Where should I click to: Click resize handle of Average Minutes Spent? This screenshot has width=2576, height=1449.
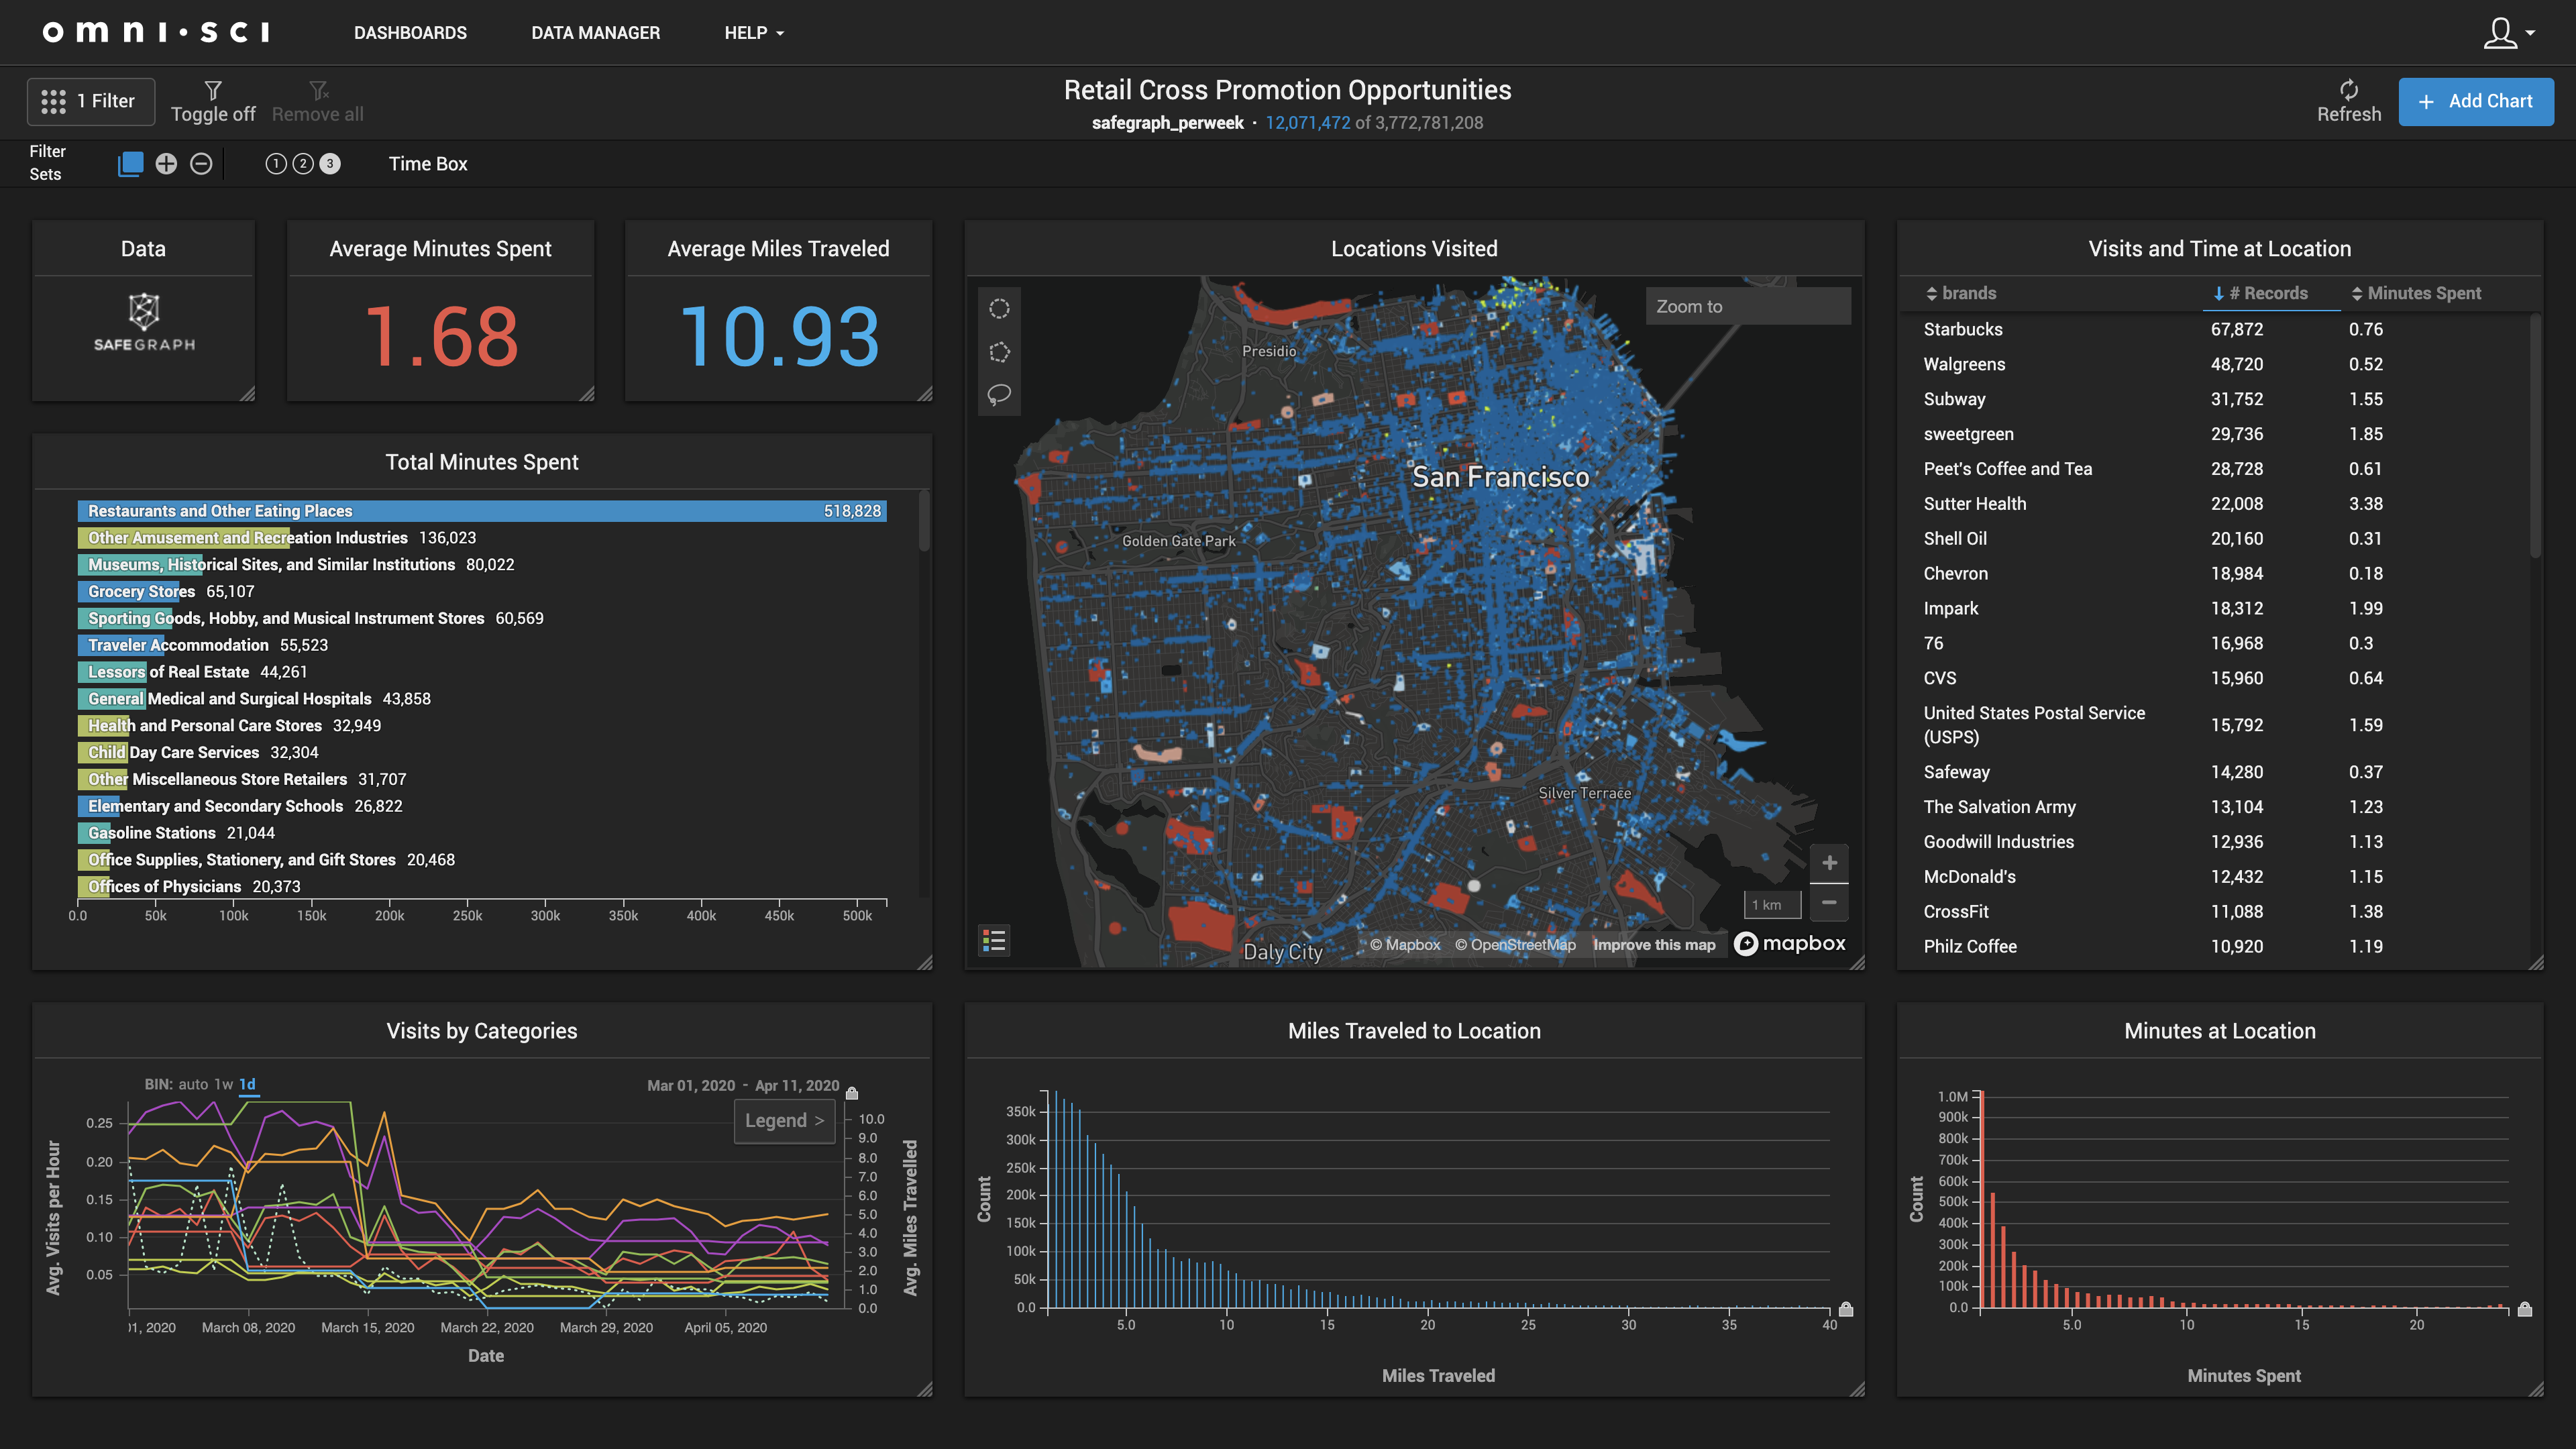point(587,394)
